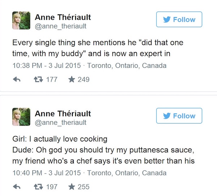Reply to the puttanesca sauce tweet
217x196 pixels.
17,187
